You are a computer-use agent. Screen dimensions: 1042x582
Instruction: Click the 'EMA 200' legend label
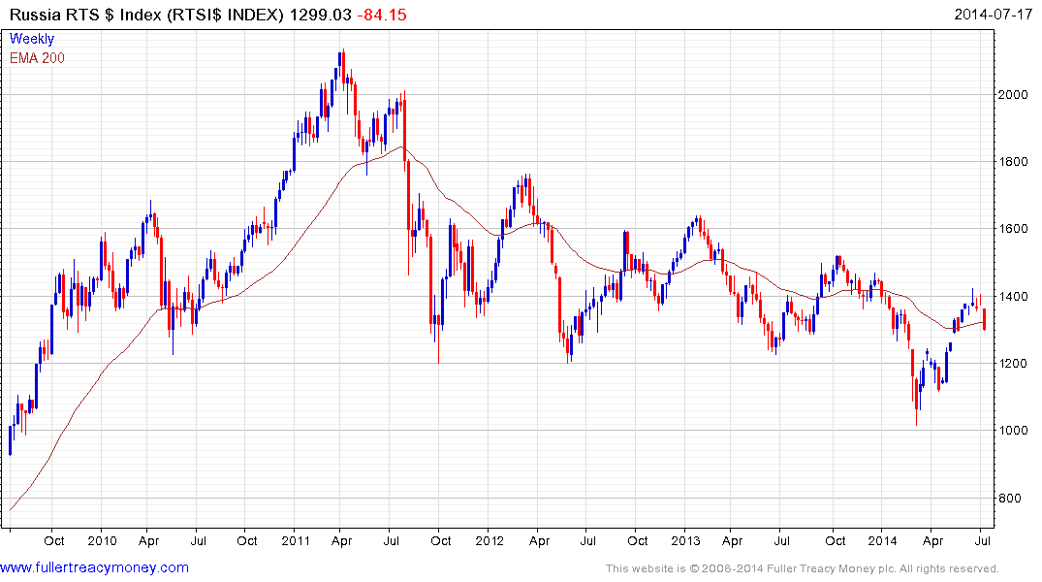[37, 58]
